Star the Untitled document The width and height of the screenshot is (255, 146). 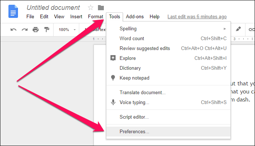coord(90,7)
